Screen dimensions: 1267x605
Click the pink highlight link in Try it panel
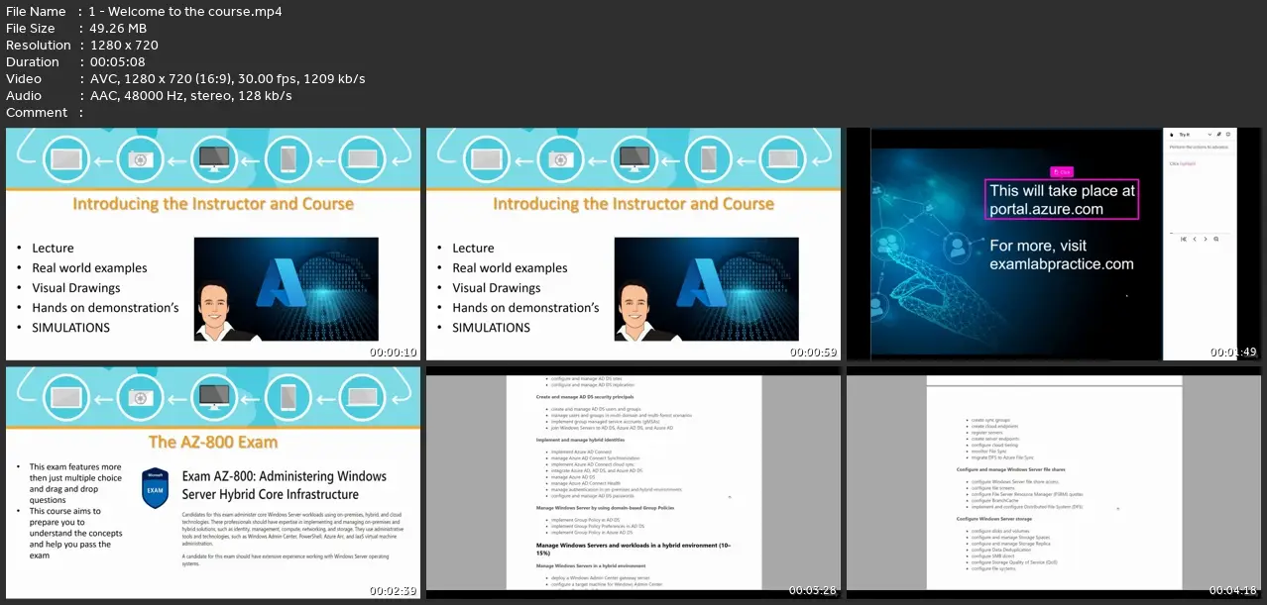click(1188, 163)
